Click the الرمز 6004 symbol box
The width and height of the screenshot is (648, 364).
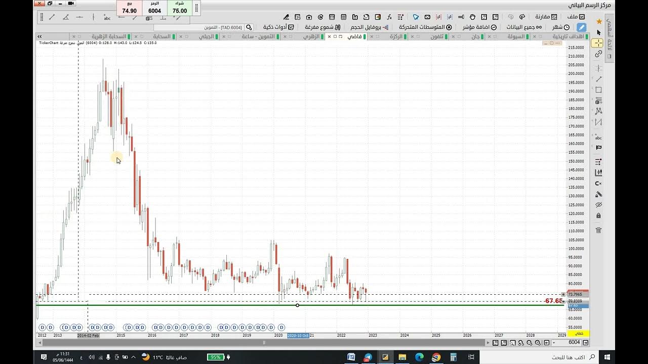coord(155,8)
